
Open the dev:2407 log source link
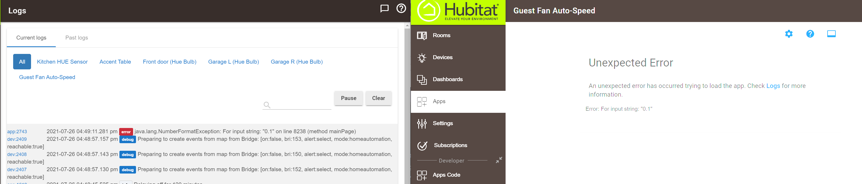coord(17,170)
